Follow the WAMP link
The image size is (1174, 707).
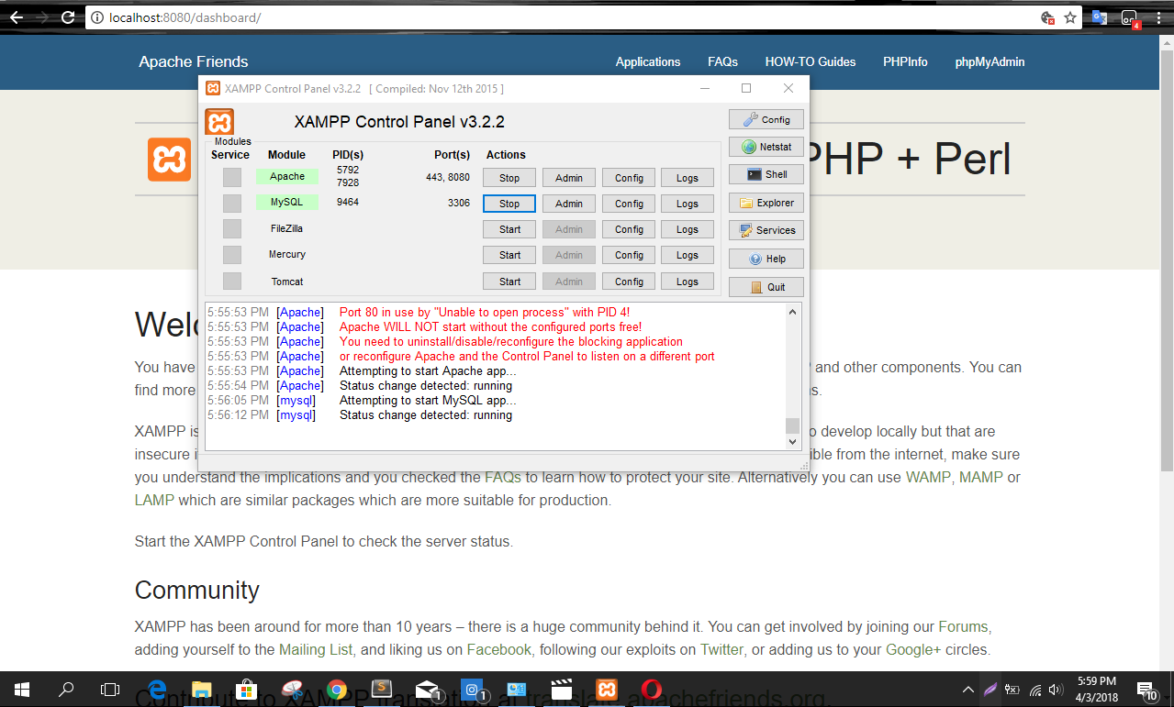pyautogui.click(x=929, y=477)
